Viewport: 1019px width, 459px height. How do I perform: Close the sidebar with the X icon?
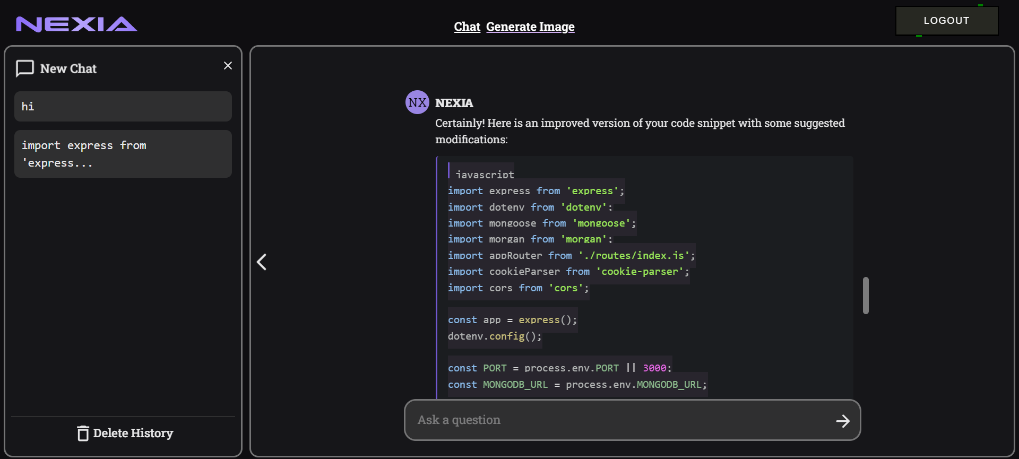(x=228, y=66)
